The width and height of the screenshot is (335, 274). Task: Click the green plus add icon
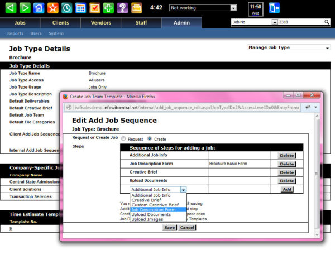click(108, 8)
